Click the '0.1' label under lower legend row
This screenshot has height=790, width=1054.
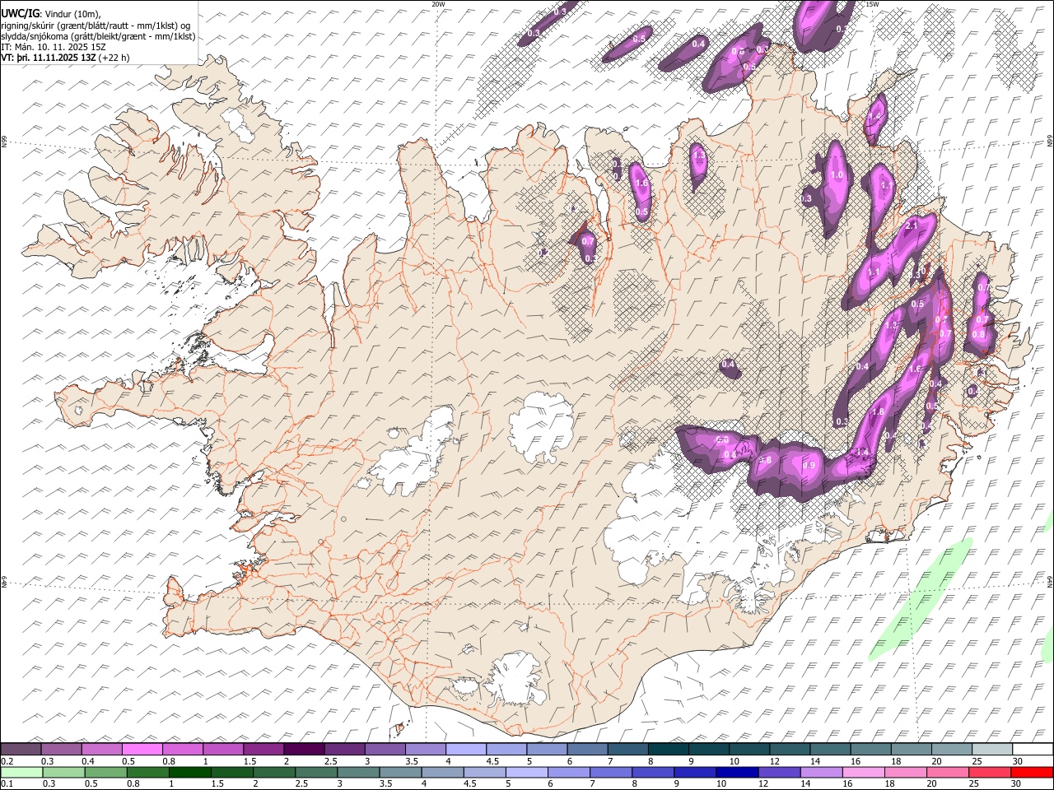tap(7, 783)
